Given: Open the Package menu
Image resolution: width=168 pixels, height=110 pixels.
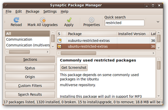Looking at the screenshot, I should click(x=33, y=12).
